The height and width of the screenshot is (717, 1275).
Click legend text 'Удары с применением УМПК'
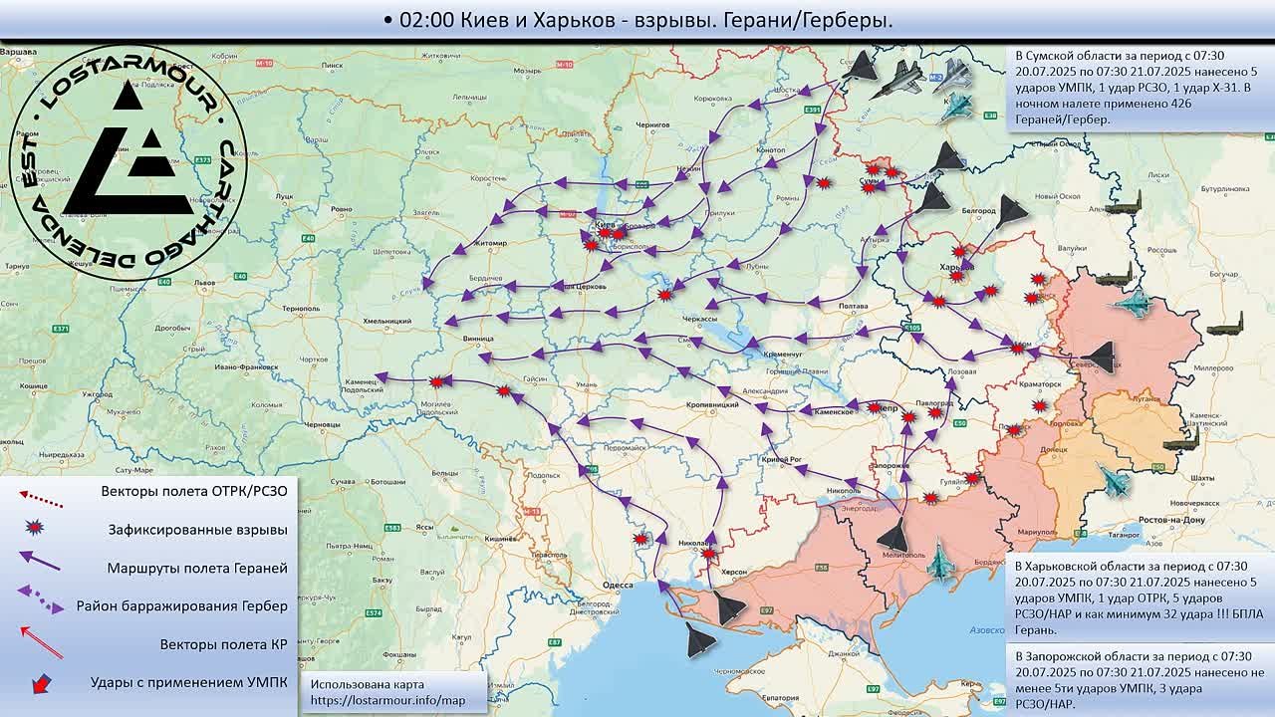tap(188, 682)
